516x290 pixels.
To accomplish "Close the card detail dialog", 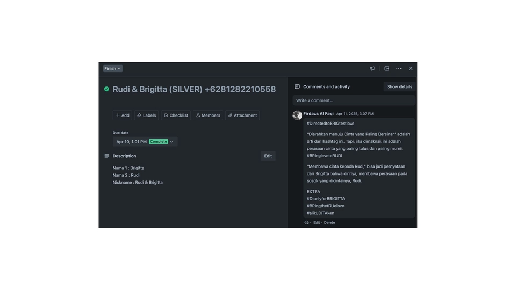I will coord(411,69).
